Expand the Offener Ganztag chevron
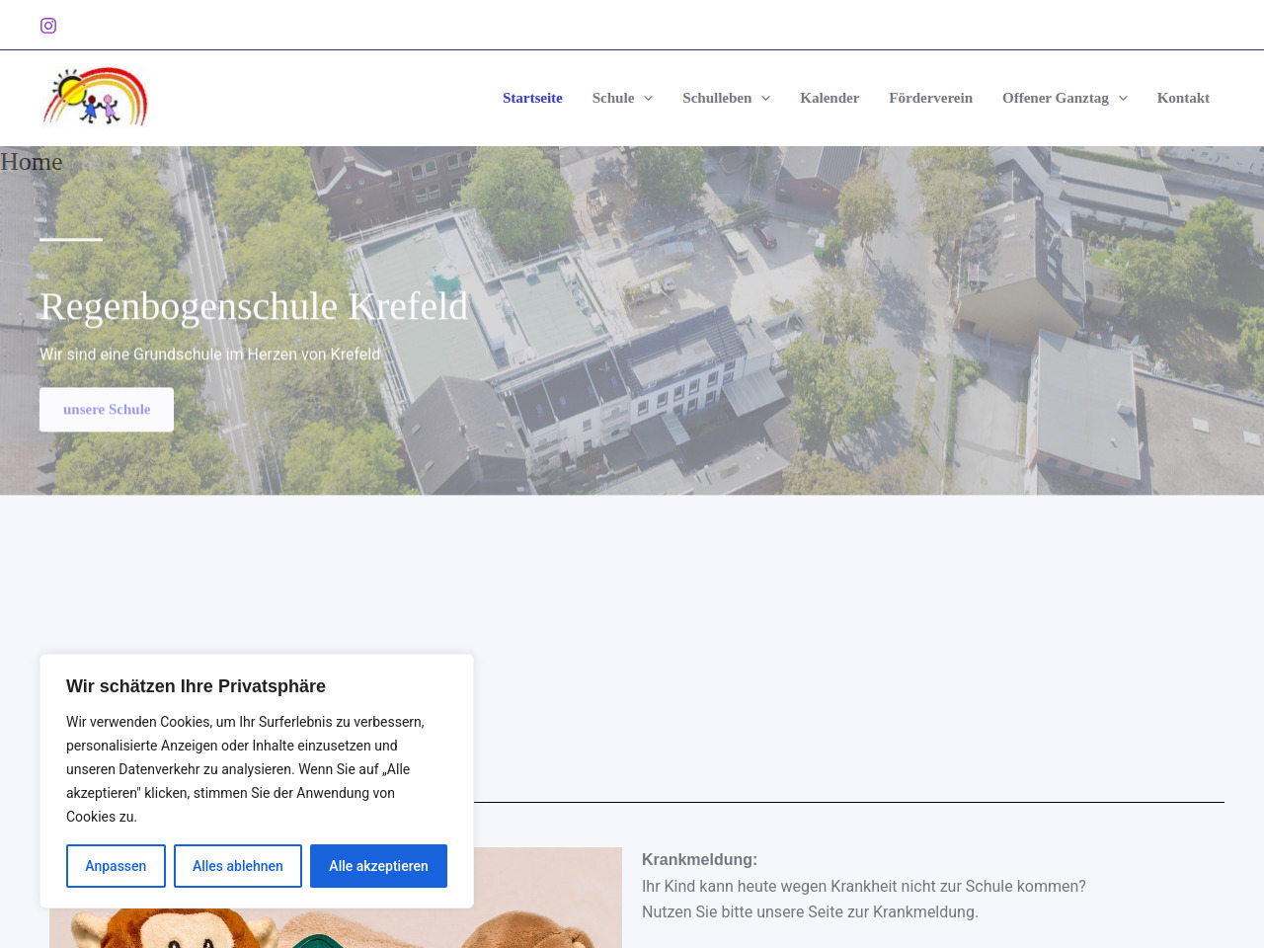Screen dimensions: 1264x948 click(1123, 98)
